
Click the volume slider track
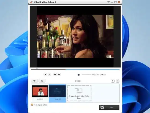87,75
